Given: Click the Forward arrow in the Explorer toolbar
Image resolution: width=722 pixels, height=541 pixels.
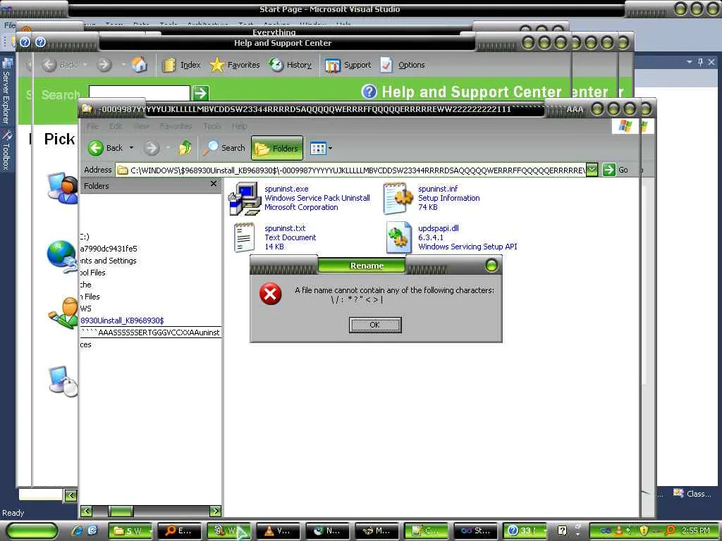Looking at the screenshot, I should pyautogui.click(x=151, y=148).
